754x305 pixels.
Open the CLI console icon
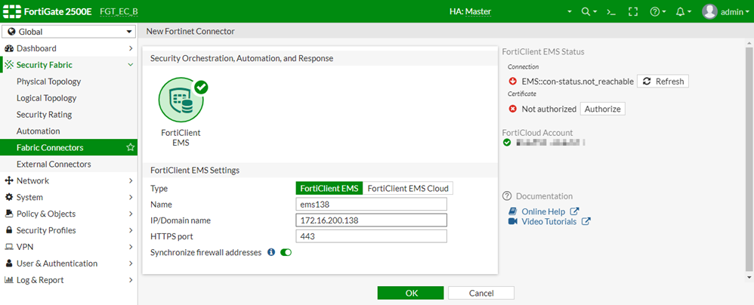612,12
